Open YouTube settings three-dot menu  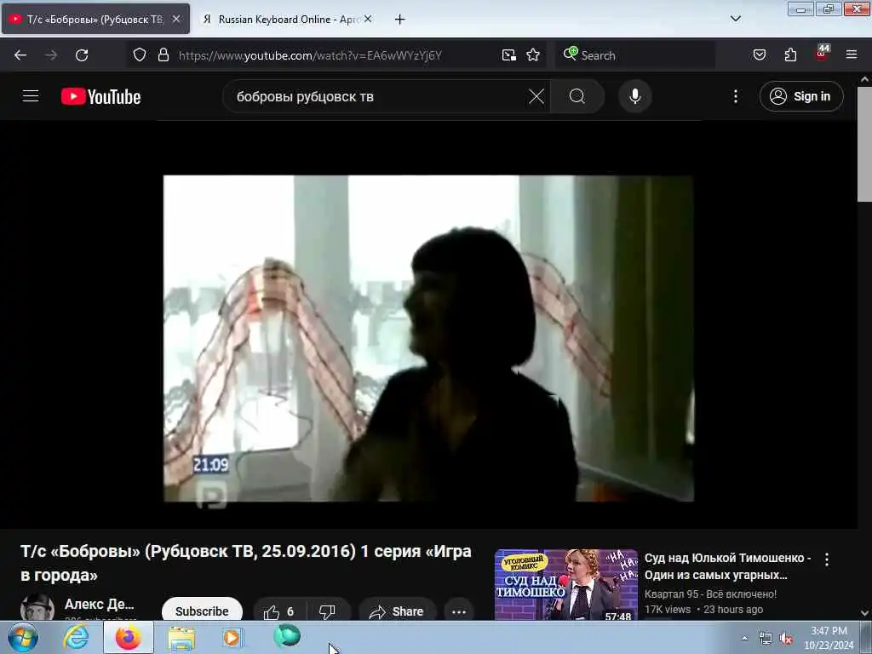click(735, 96)
